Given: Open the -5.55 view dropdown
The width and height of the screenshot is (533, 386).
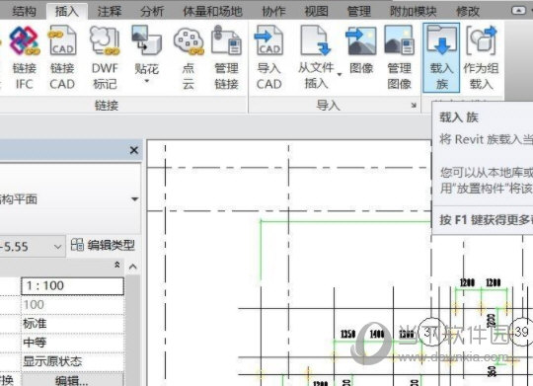Looking at the screenshot, I should [58, 247].
